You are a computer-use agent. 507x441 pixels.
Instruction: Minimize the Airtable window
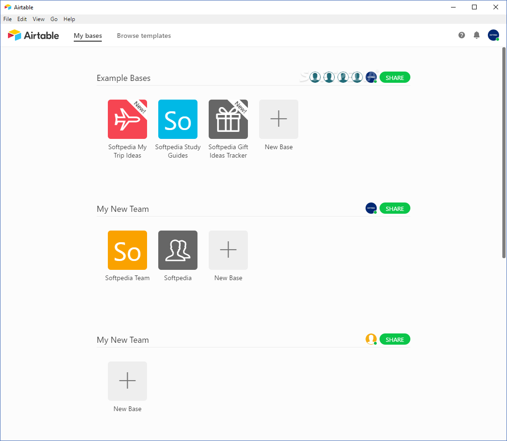pos(453,7)
